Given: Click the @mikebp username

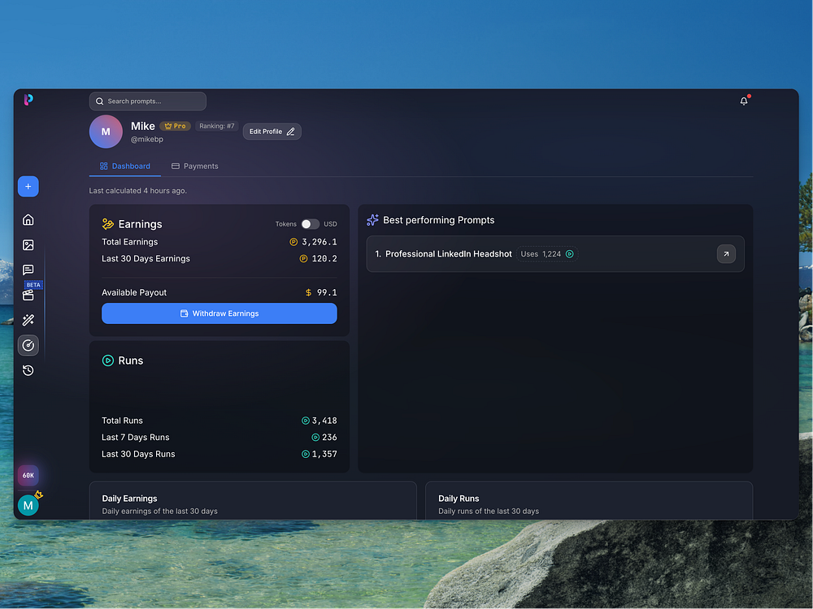Looking at the screenshot, I should click(x=146, y=140).
